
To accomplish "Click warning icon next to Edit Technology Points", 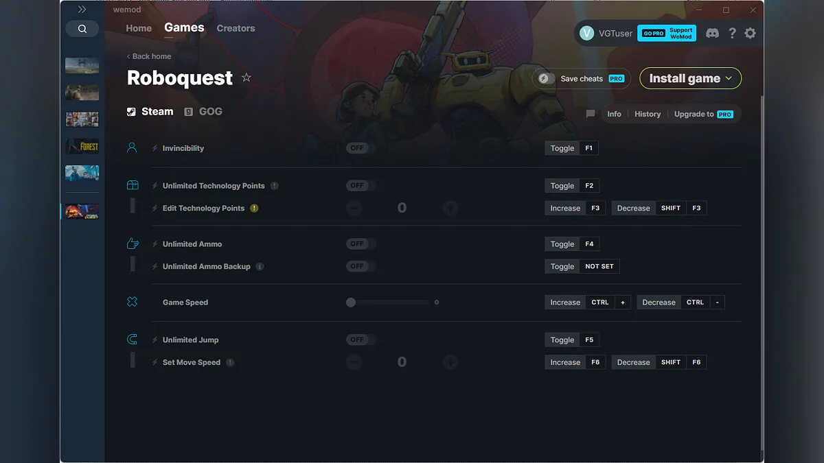I will coord(254,209).
